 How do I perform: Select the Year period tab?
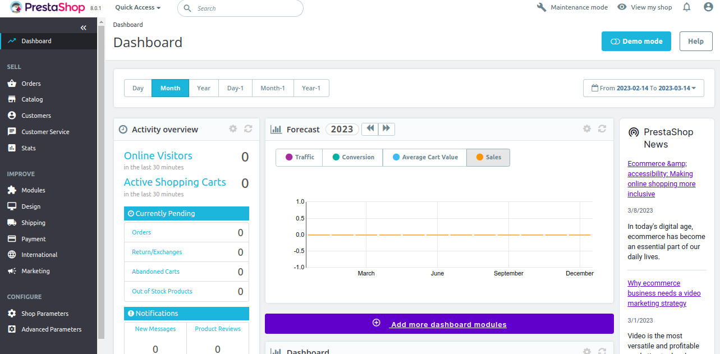click(x=204, y=88)
